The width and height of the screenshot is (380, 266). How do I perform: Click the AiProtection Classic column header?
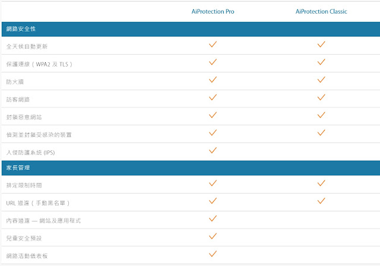tap(321, 11)
